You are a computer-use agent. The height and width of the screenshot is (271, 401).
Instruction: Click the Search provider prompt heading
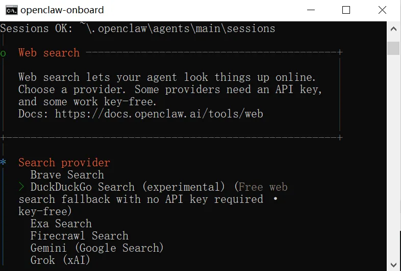[x=64, y=163]
